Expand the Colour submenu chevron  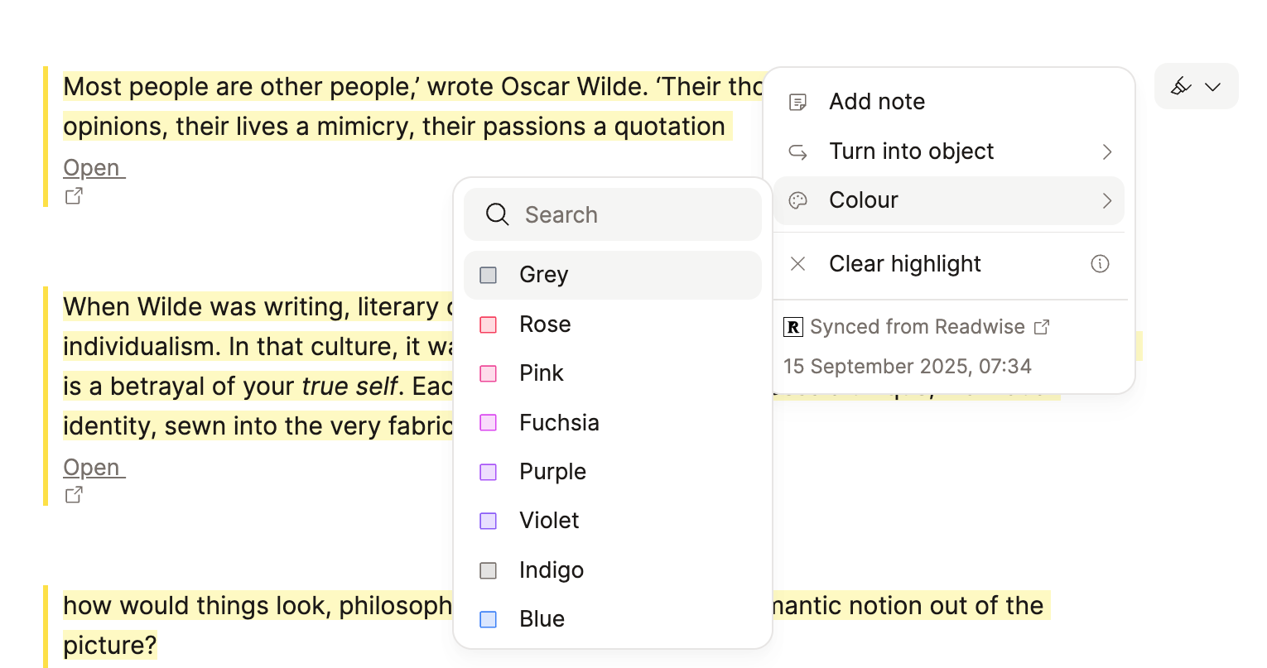pyautogui.click(x=1107, y=200)
